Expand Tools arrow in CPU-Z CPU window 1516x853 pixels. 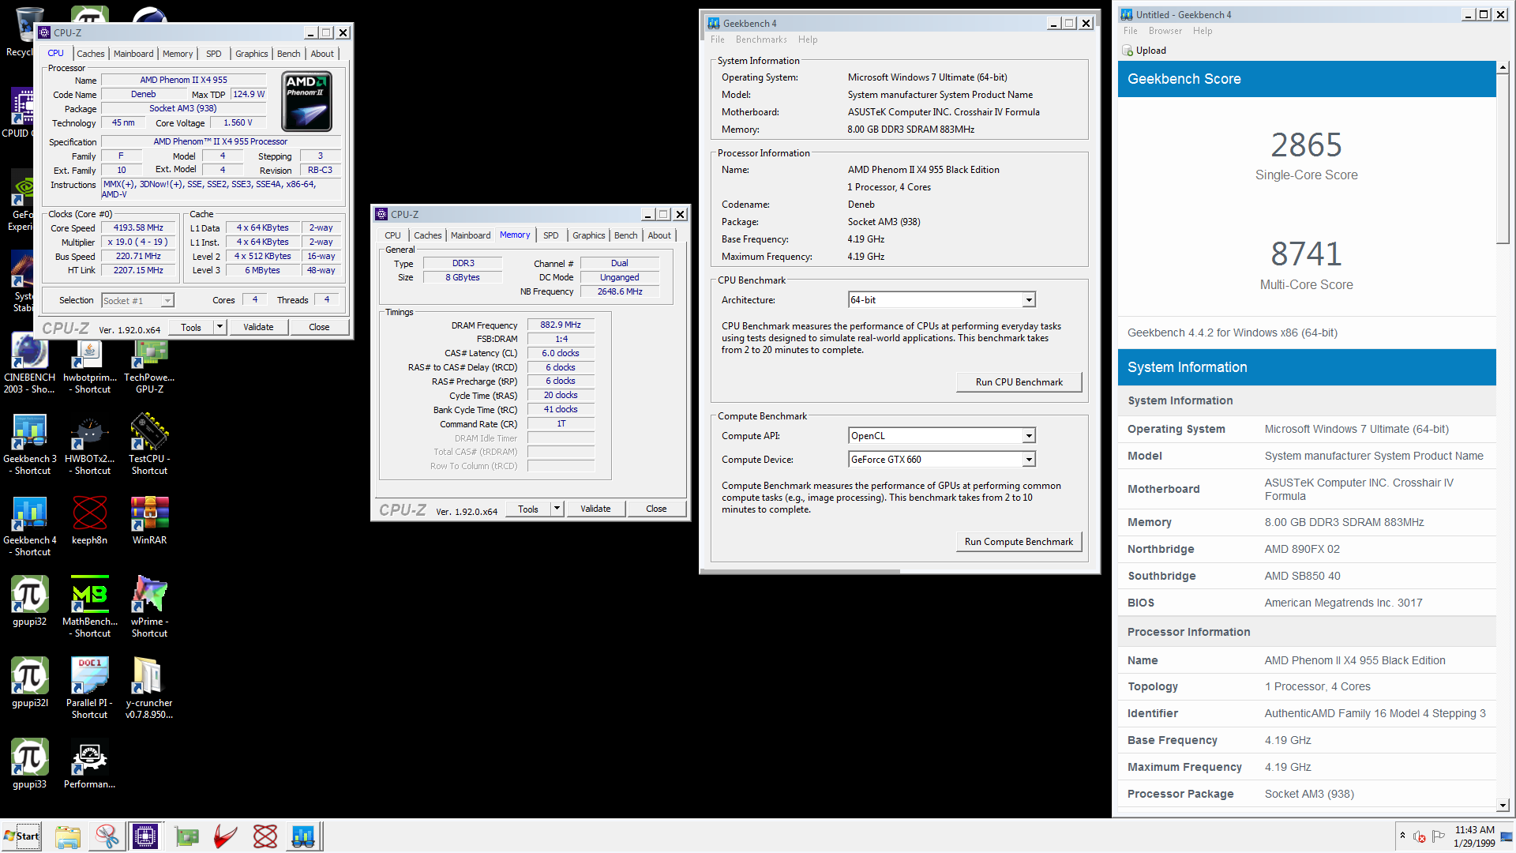[220, 327]
